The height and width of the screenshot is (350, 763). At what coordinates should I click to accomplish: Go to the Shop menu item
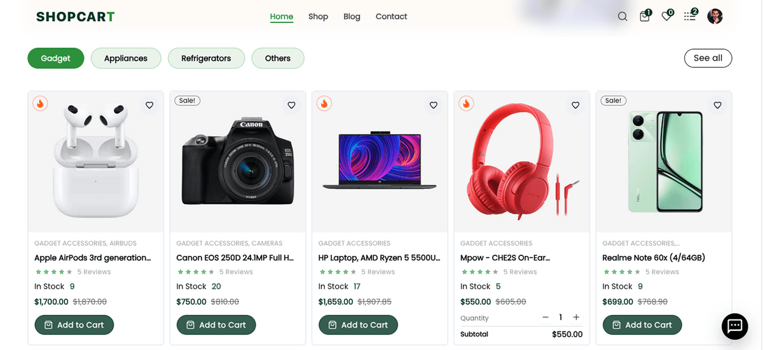(x=318, y=17)
